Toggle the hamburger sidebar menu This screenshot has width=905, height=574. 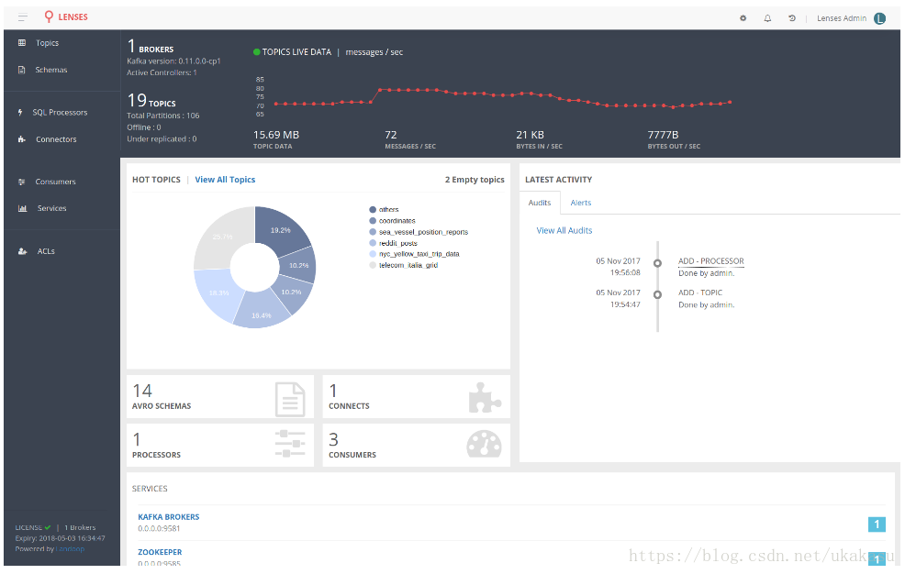tap(23, 17)
